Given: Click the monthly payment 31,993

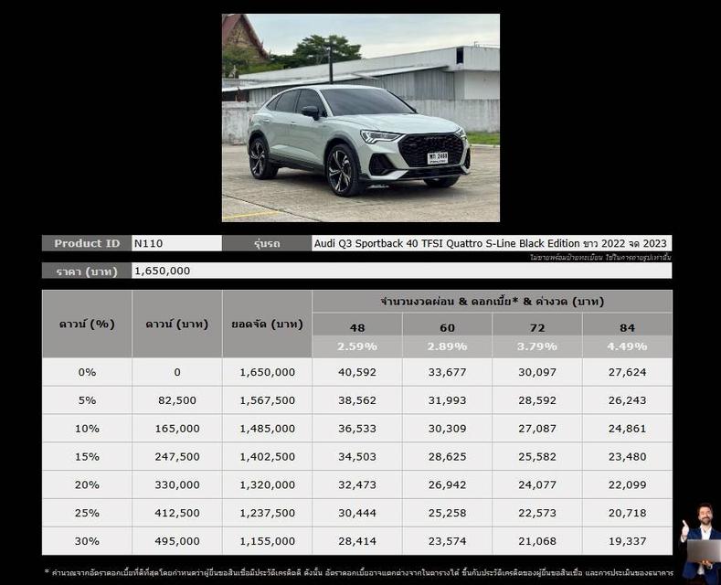Looking at the screenshot, I should (447, 400).
